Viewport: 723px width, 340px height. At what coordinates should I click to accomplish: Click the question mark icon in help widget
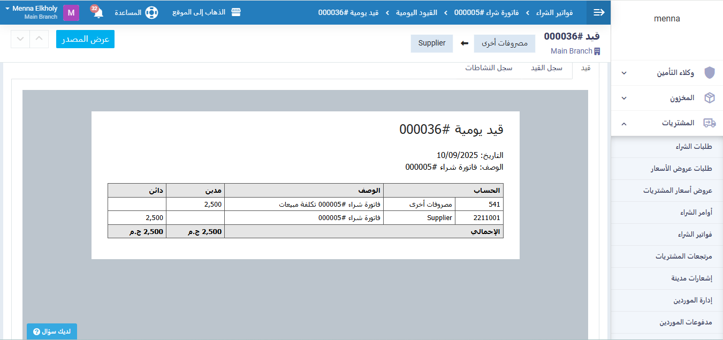(x=36, y=332)
